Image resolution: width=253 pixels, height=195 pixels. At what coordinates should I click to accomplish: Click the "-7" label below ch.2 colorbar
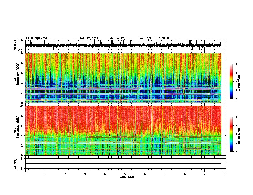coord(235,152)
